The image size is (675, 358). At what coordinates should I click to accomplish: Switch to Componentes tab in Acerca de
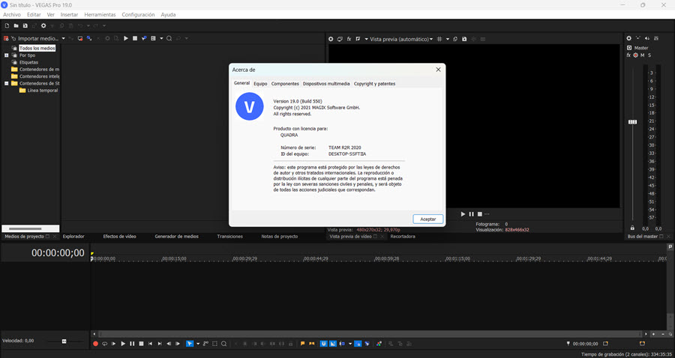(285, 84)
